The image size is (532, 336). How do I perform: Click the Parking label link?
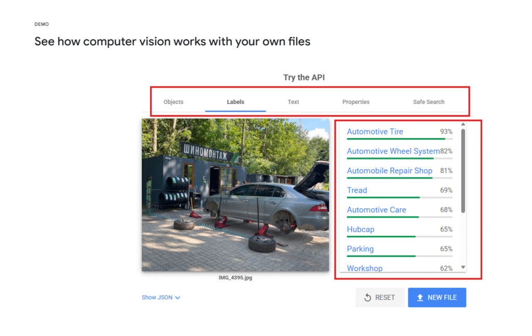pos(360,249)
